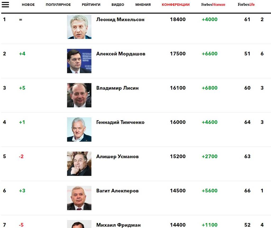Open the hamburger menu icon

click(5, 4)
